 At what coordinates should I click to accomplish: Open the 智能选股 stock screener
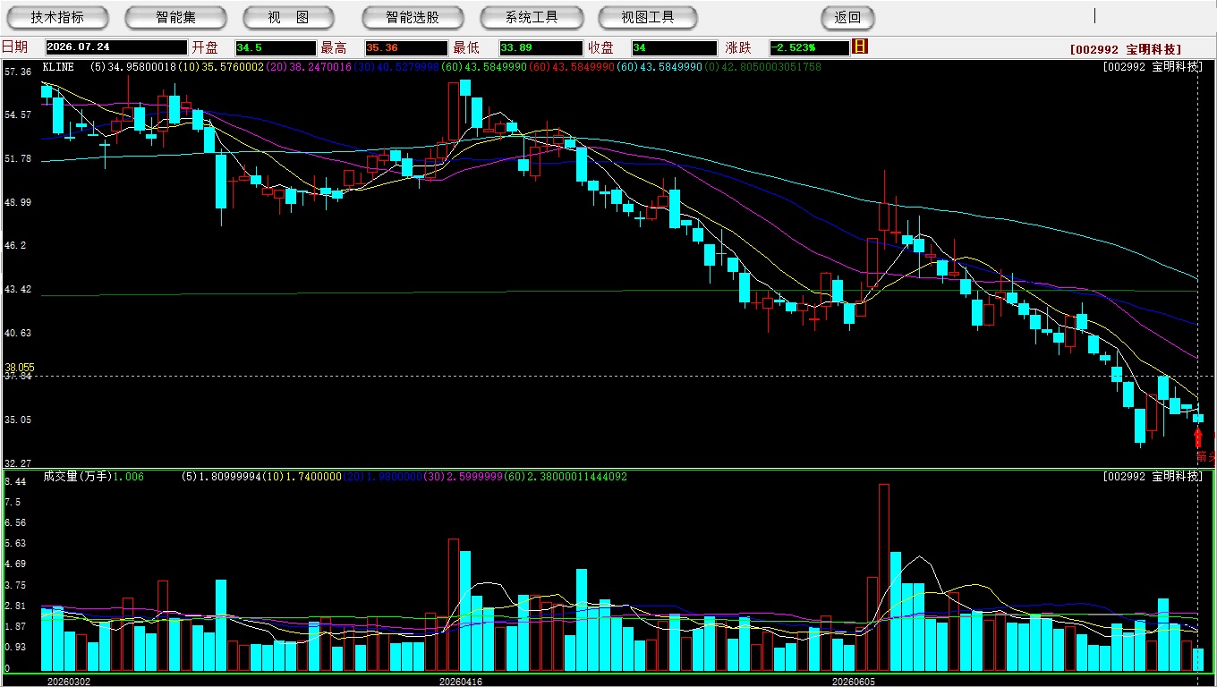(x=413, y=17)
